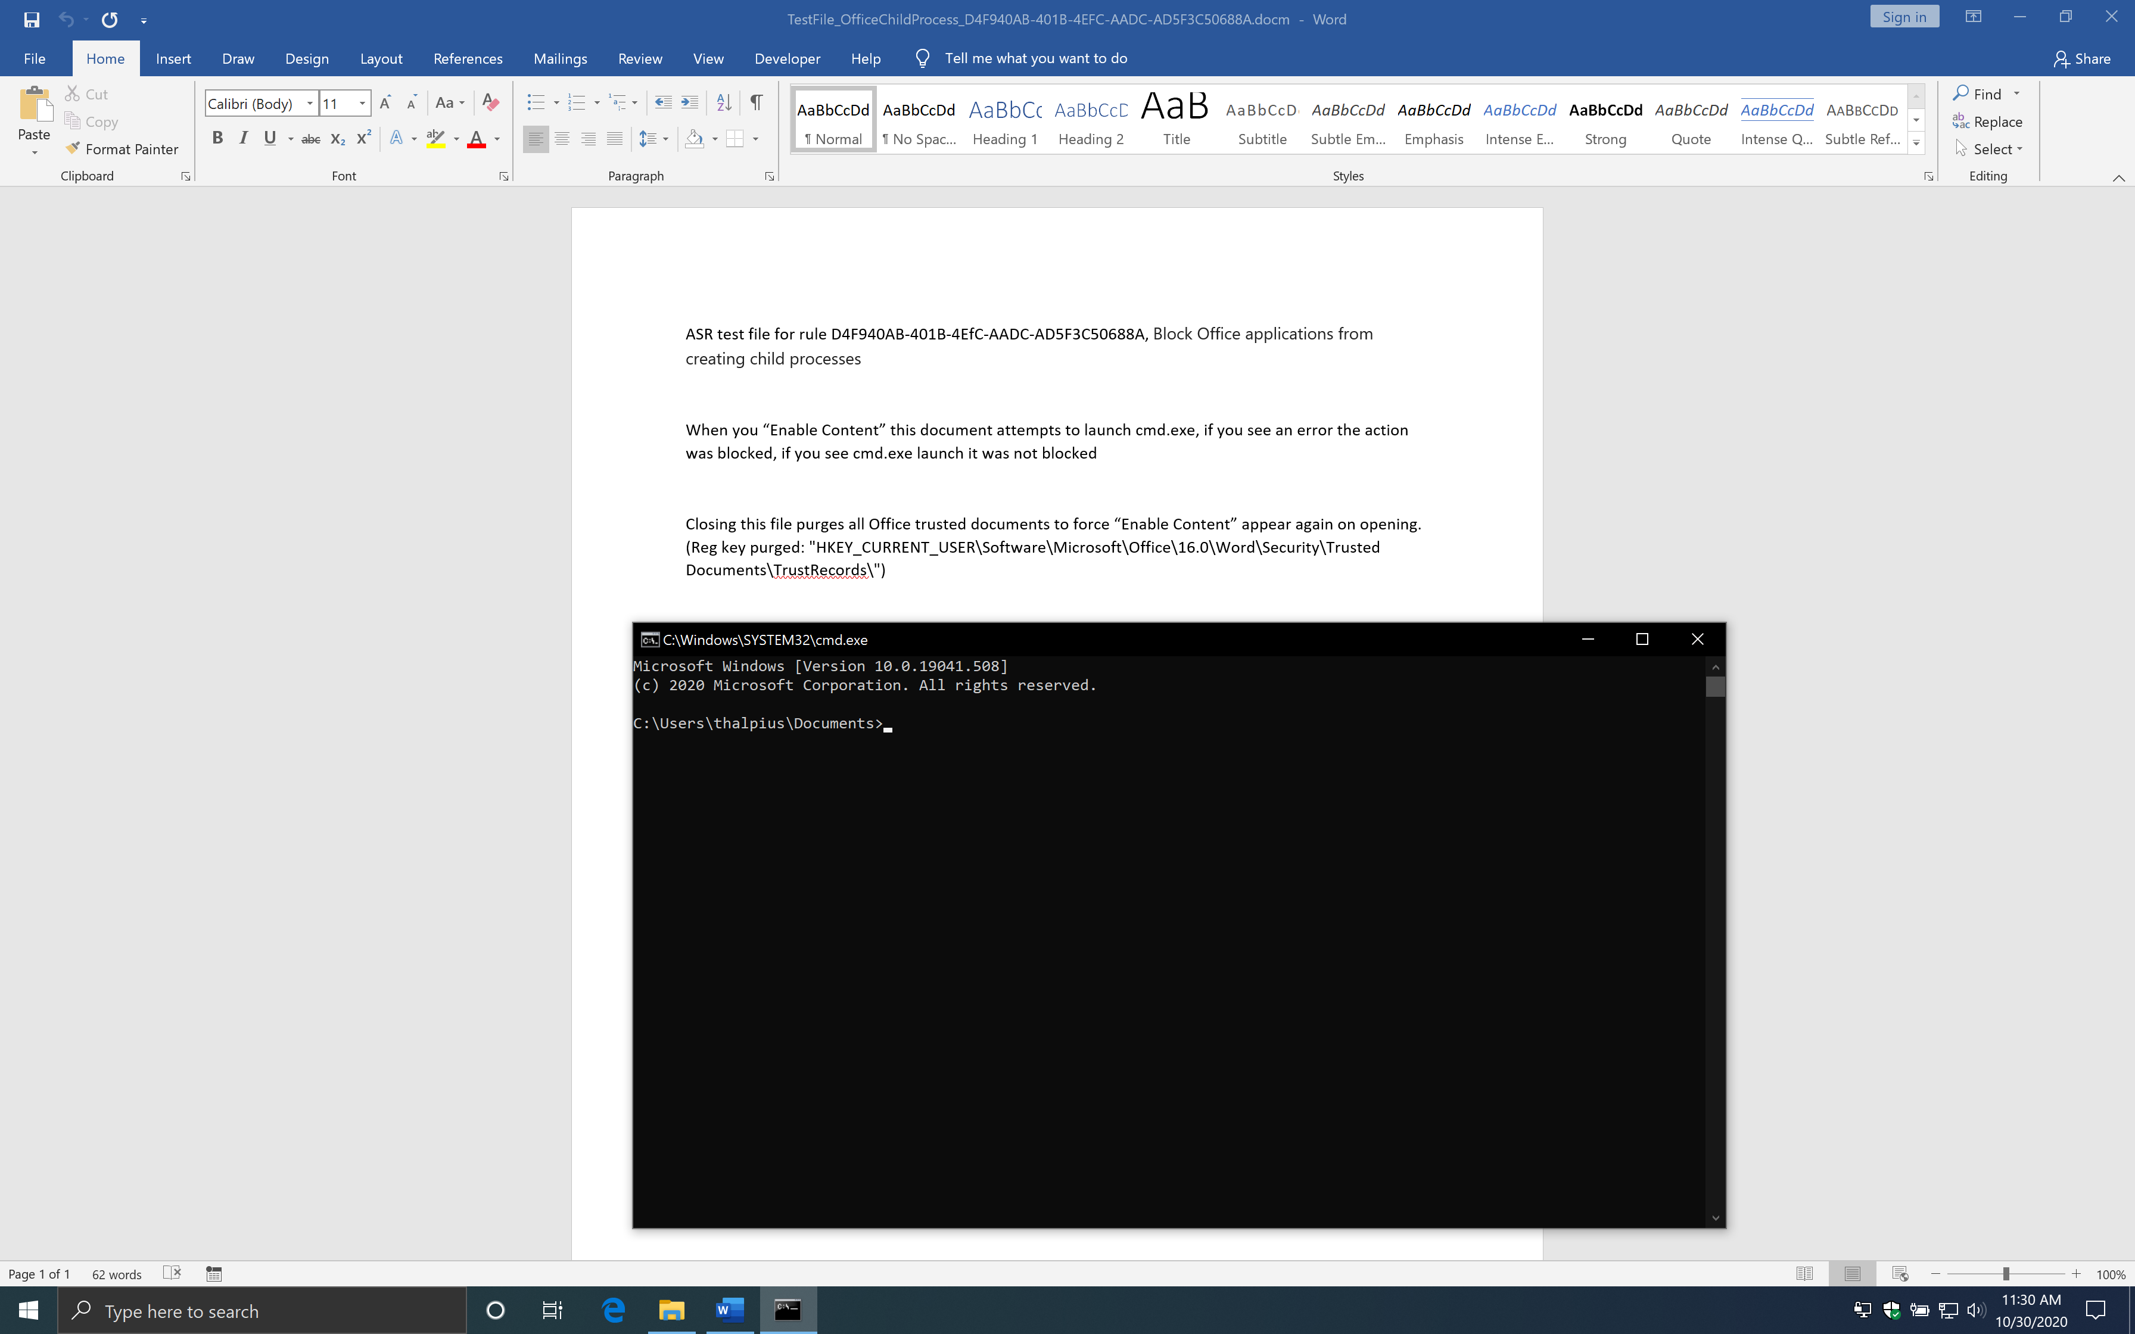
Task: Switch to the Developer tab
Action: pos(787,58)
